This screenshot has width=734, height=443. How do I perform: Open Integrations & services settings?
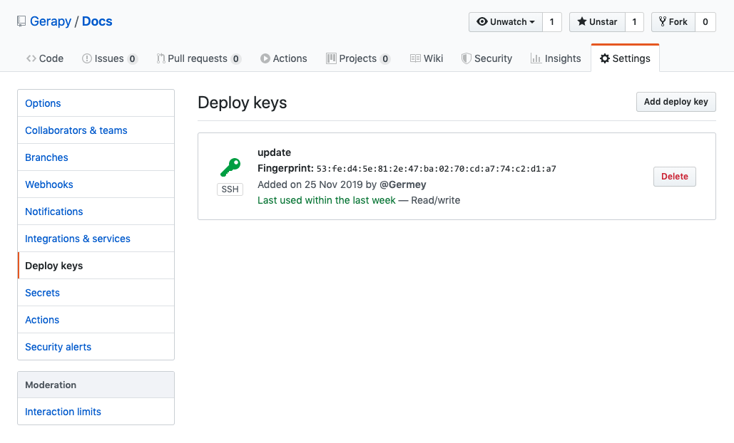coord(96,239)
